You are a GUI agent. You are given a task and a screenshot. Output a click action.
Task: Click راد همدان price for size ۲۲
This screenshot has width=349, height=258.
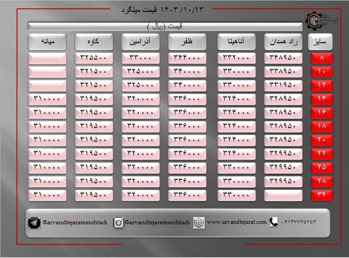(x=283, y=154)
